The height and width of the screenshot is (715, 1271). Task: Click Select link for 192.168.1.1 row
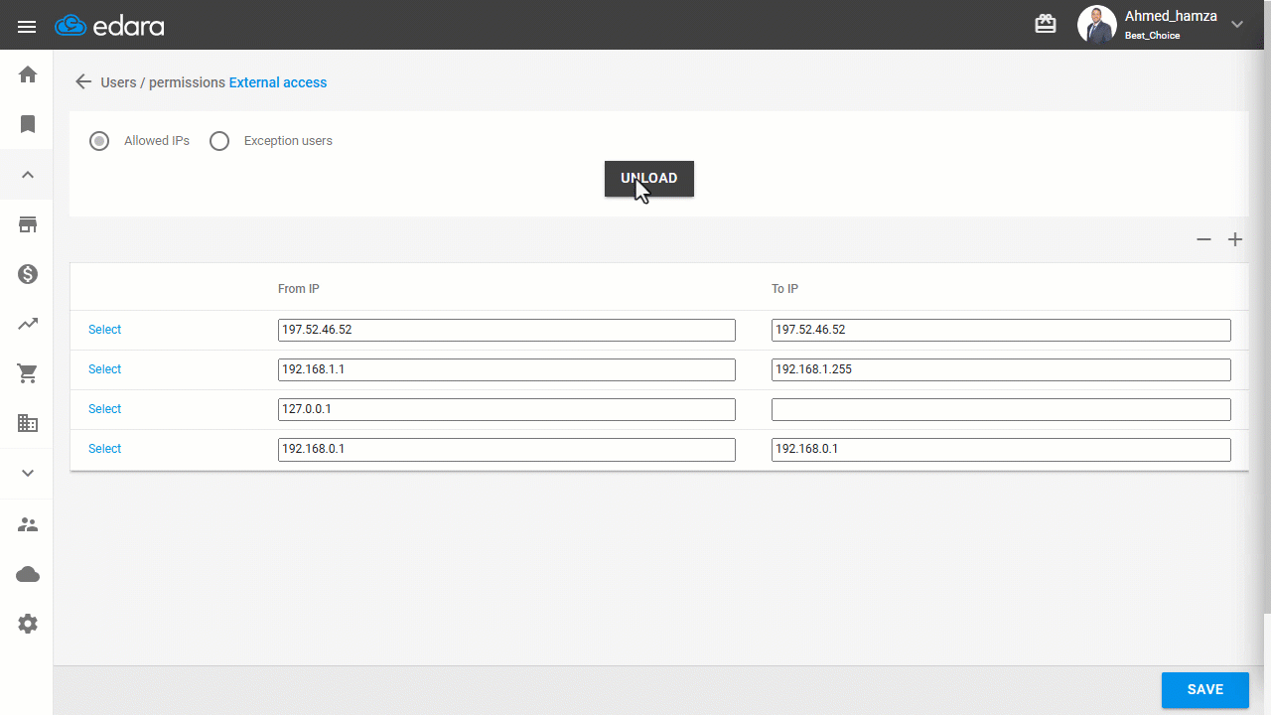click(x=104, y=369)
